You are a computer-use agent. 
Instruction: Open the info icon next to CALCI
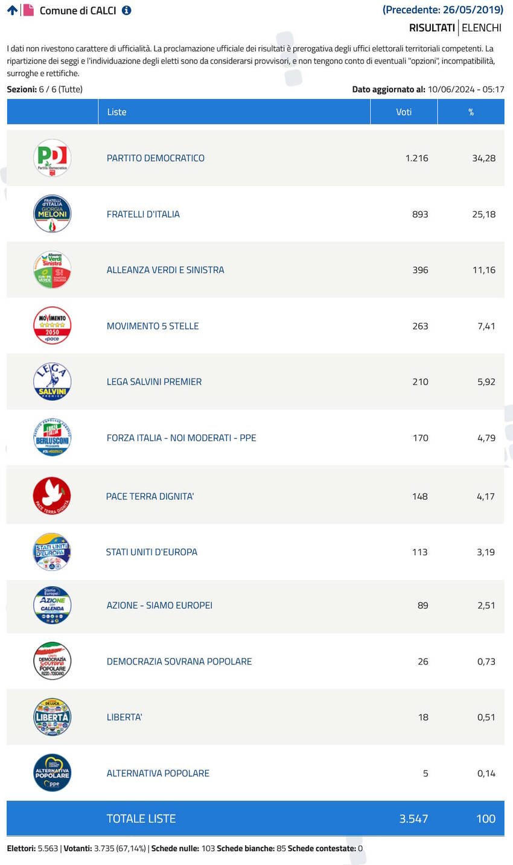coord(126,10)
